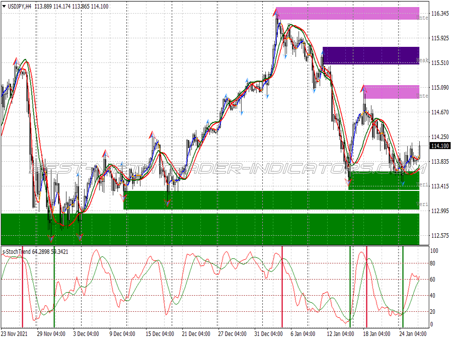The height and width of the screenshot is (340, 453).
Task: Click the red stochastic signal line near 23 Nov
Action: tap(23, 287)
